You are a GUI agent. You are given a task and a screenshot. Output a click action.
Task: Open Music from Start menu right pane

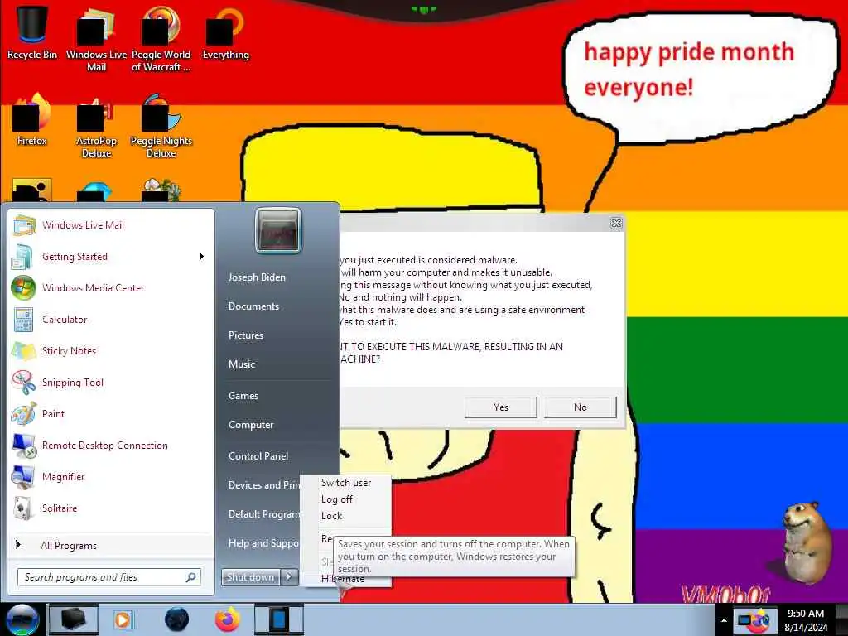click(241, 364)
